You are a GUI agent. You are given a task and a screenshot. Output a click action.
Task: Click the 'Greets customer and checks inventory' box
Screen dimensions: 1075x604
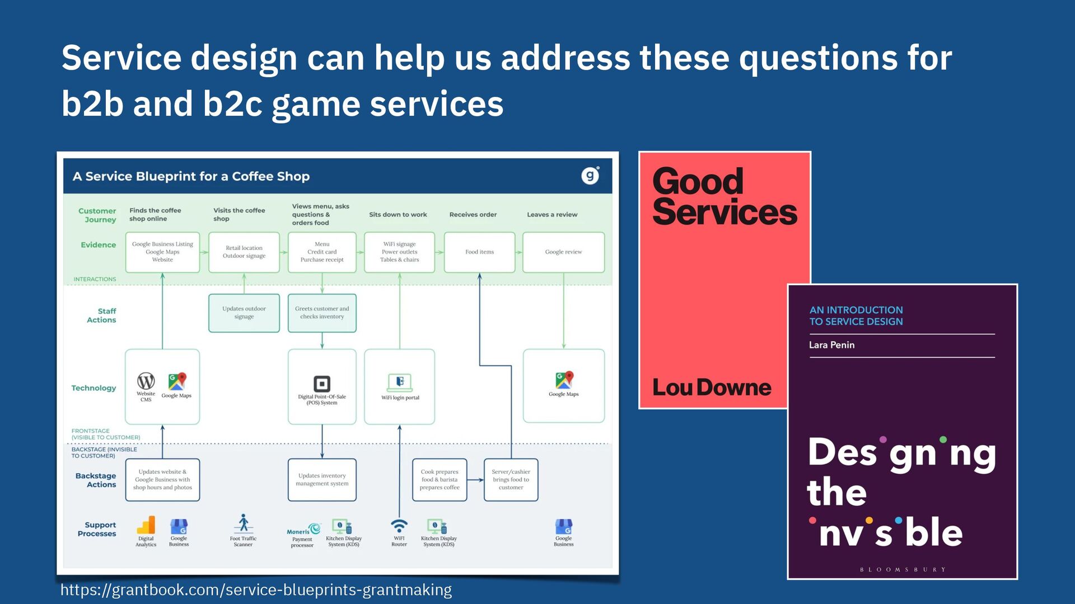(x=322, y=313)
